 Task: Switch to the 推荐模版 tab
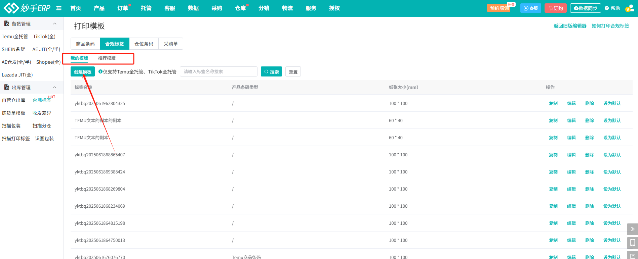pos(107,58)
